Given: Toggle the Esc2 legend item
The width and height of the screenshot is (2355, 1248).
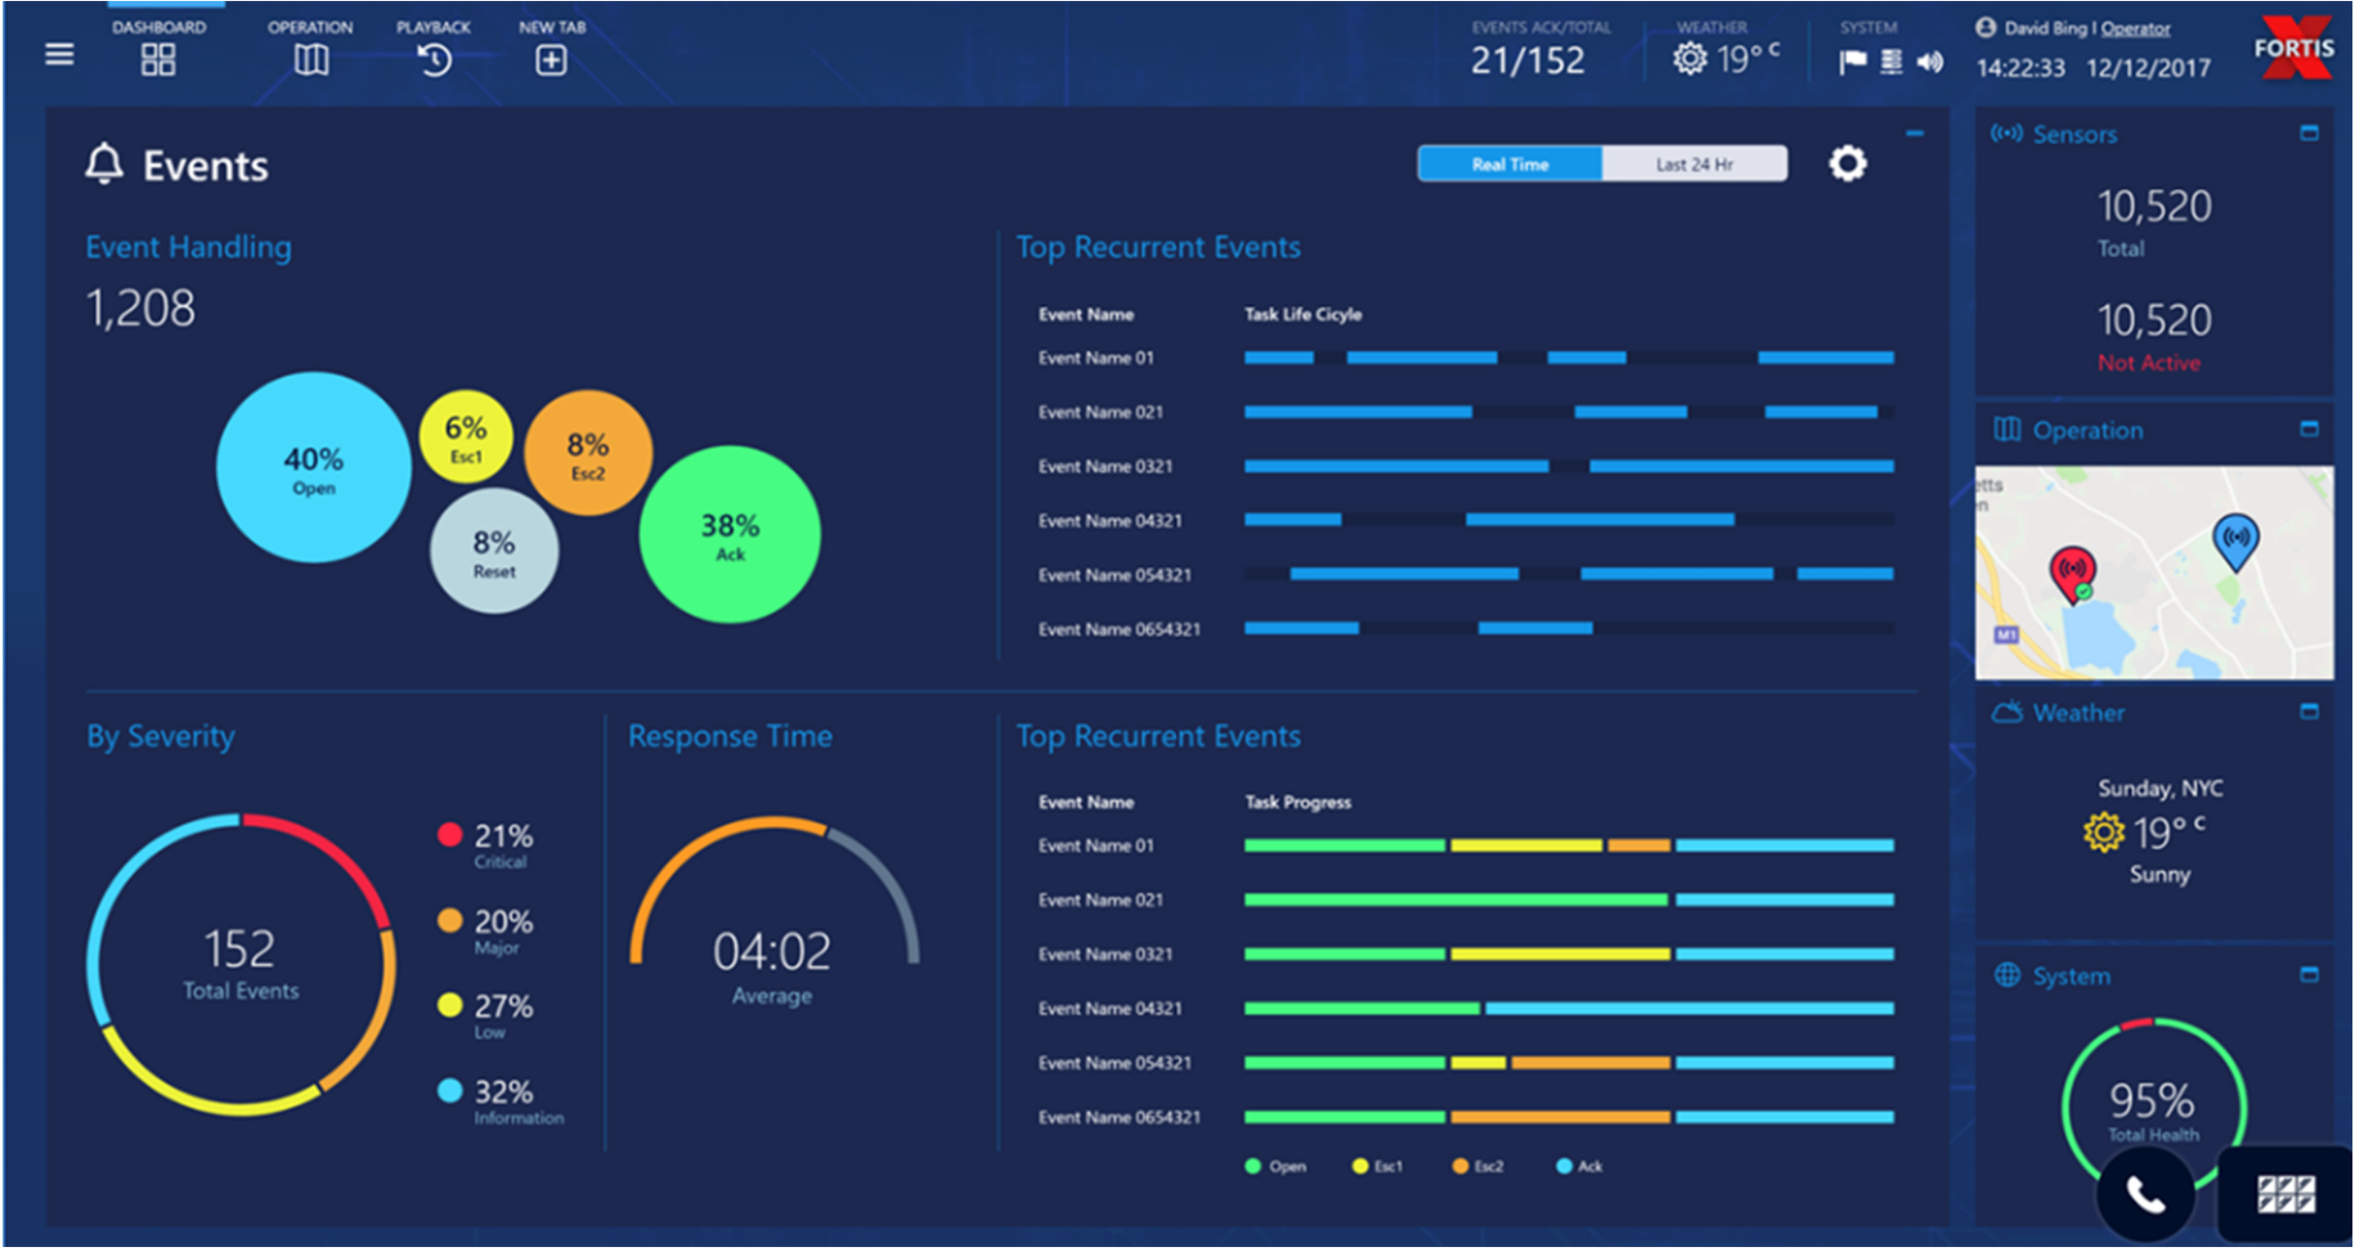Looking at the screenshot, I should (x=1477, y=1167).
